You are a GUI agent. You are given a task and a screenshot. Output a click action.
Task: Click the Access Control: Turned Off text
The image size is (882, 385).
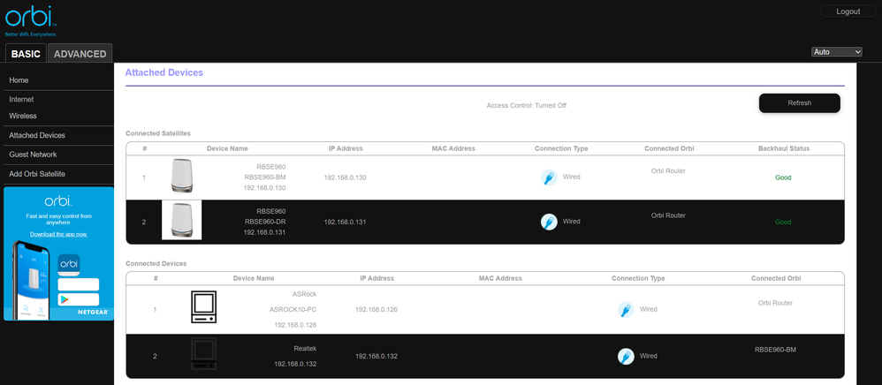527,105
